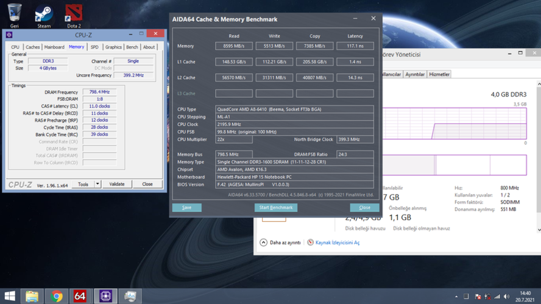The width and height of the screenshot is (541, 304).
Task: Click the resource monitor icon in Task Manager
Action: (310, 243)
